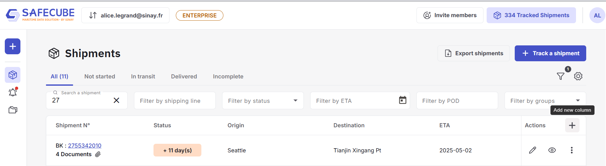Open the filter funnel icon

(x=560, y=76)
